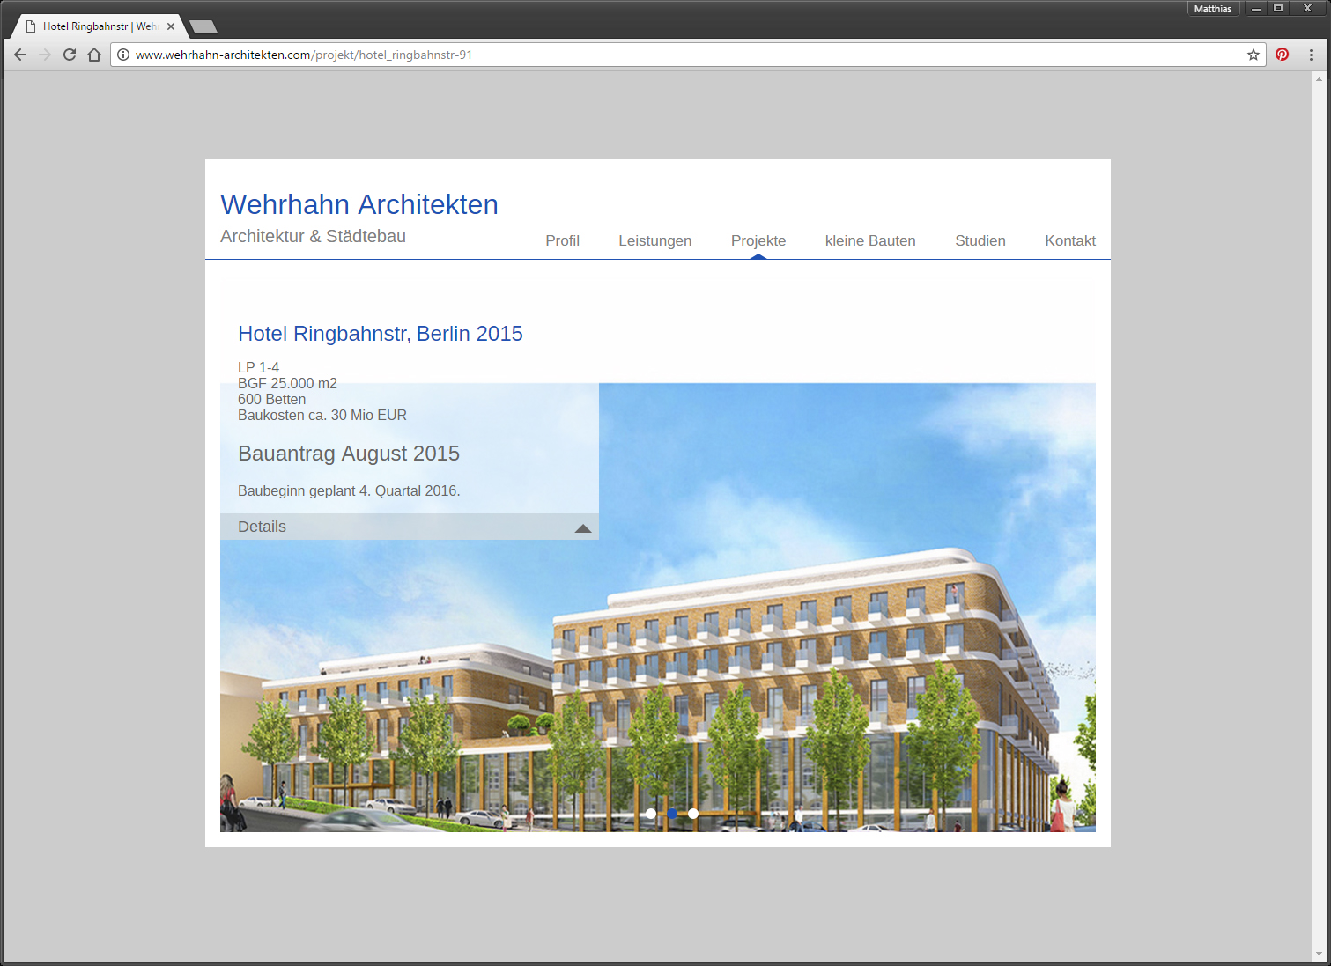The image size is (1331, 966).
Task: Go to browser home page icon
Action: (x=94, y=55)
